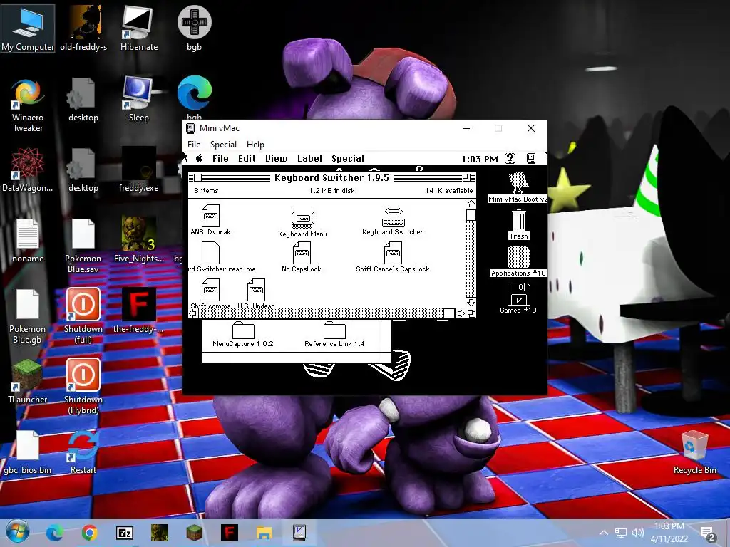Select the My Computer desktop icon
Viewport: 730px width, 547px height.
pos(28,28)
